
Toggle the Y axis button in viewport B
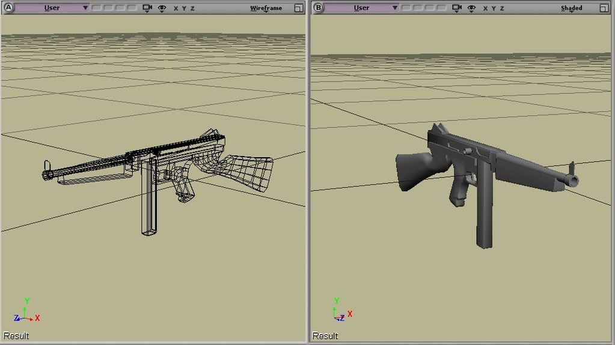pyautogui.click(x=494, y=8)
